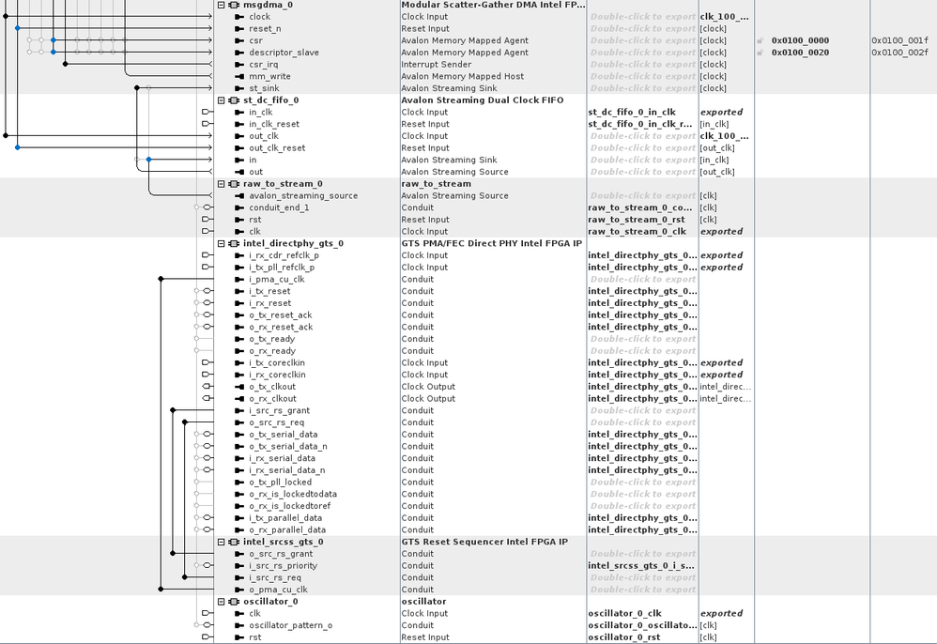Collapse the st_dc_fifo_0 component
937x644 pixels.
point(221,100)
